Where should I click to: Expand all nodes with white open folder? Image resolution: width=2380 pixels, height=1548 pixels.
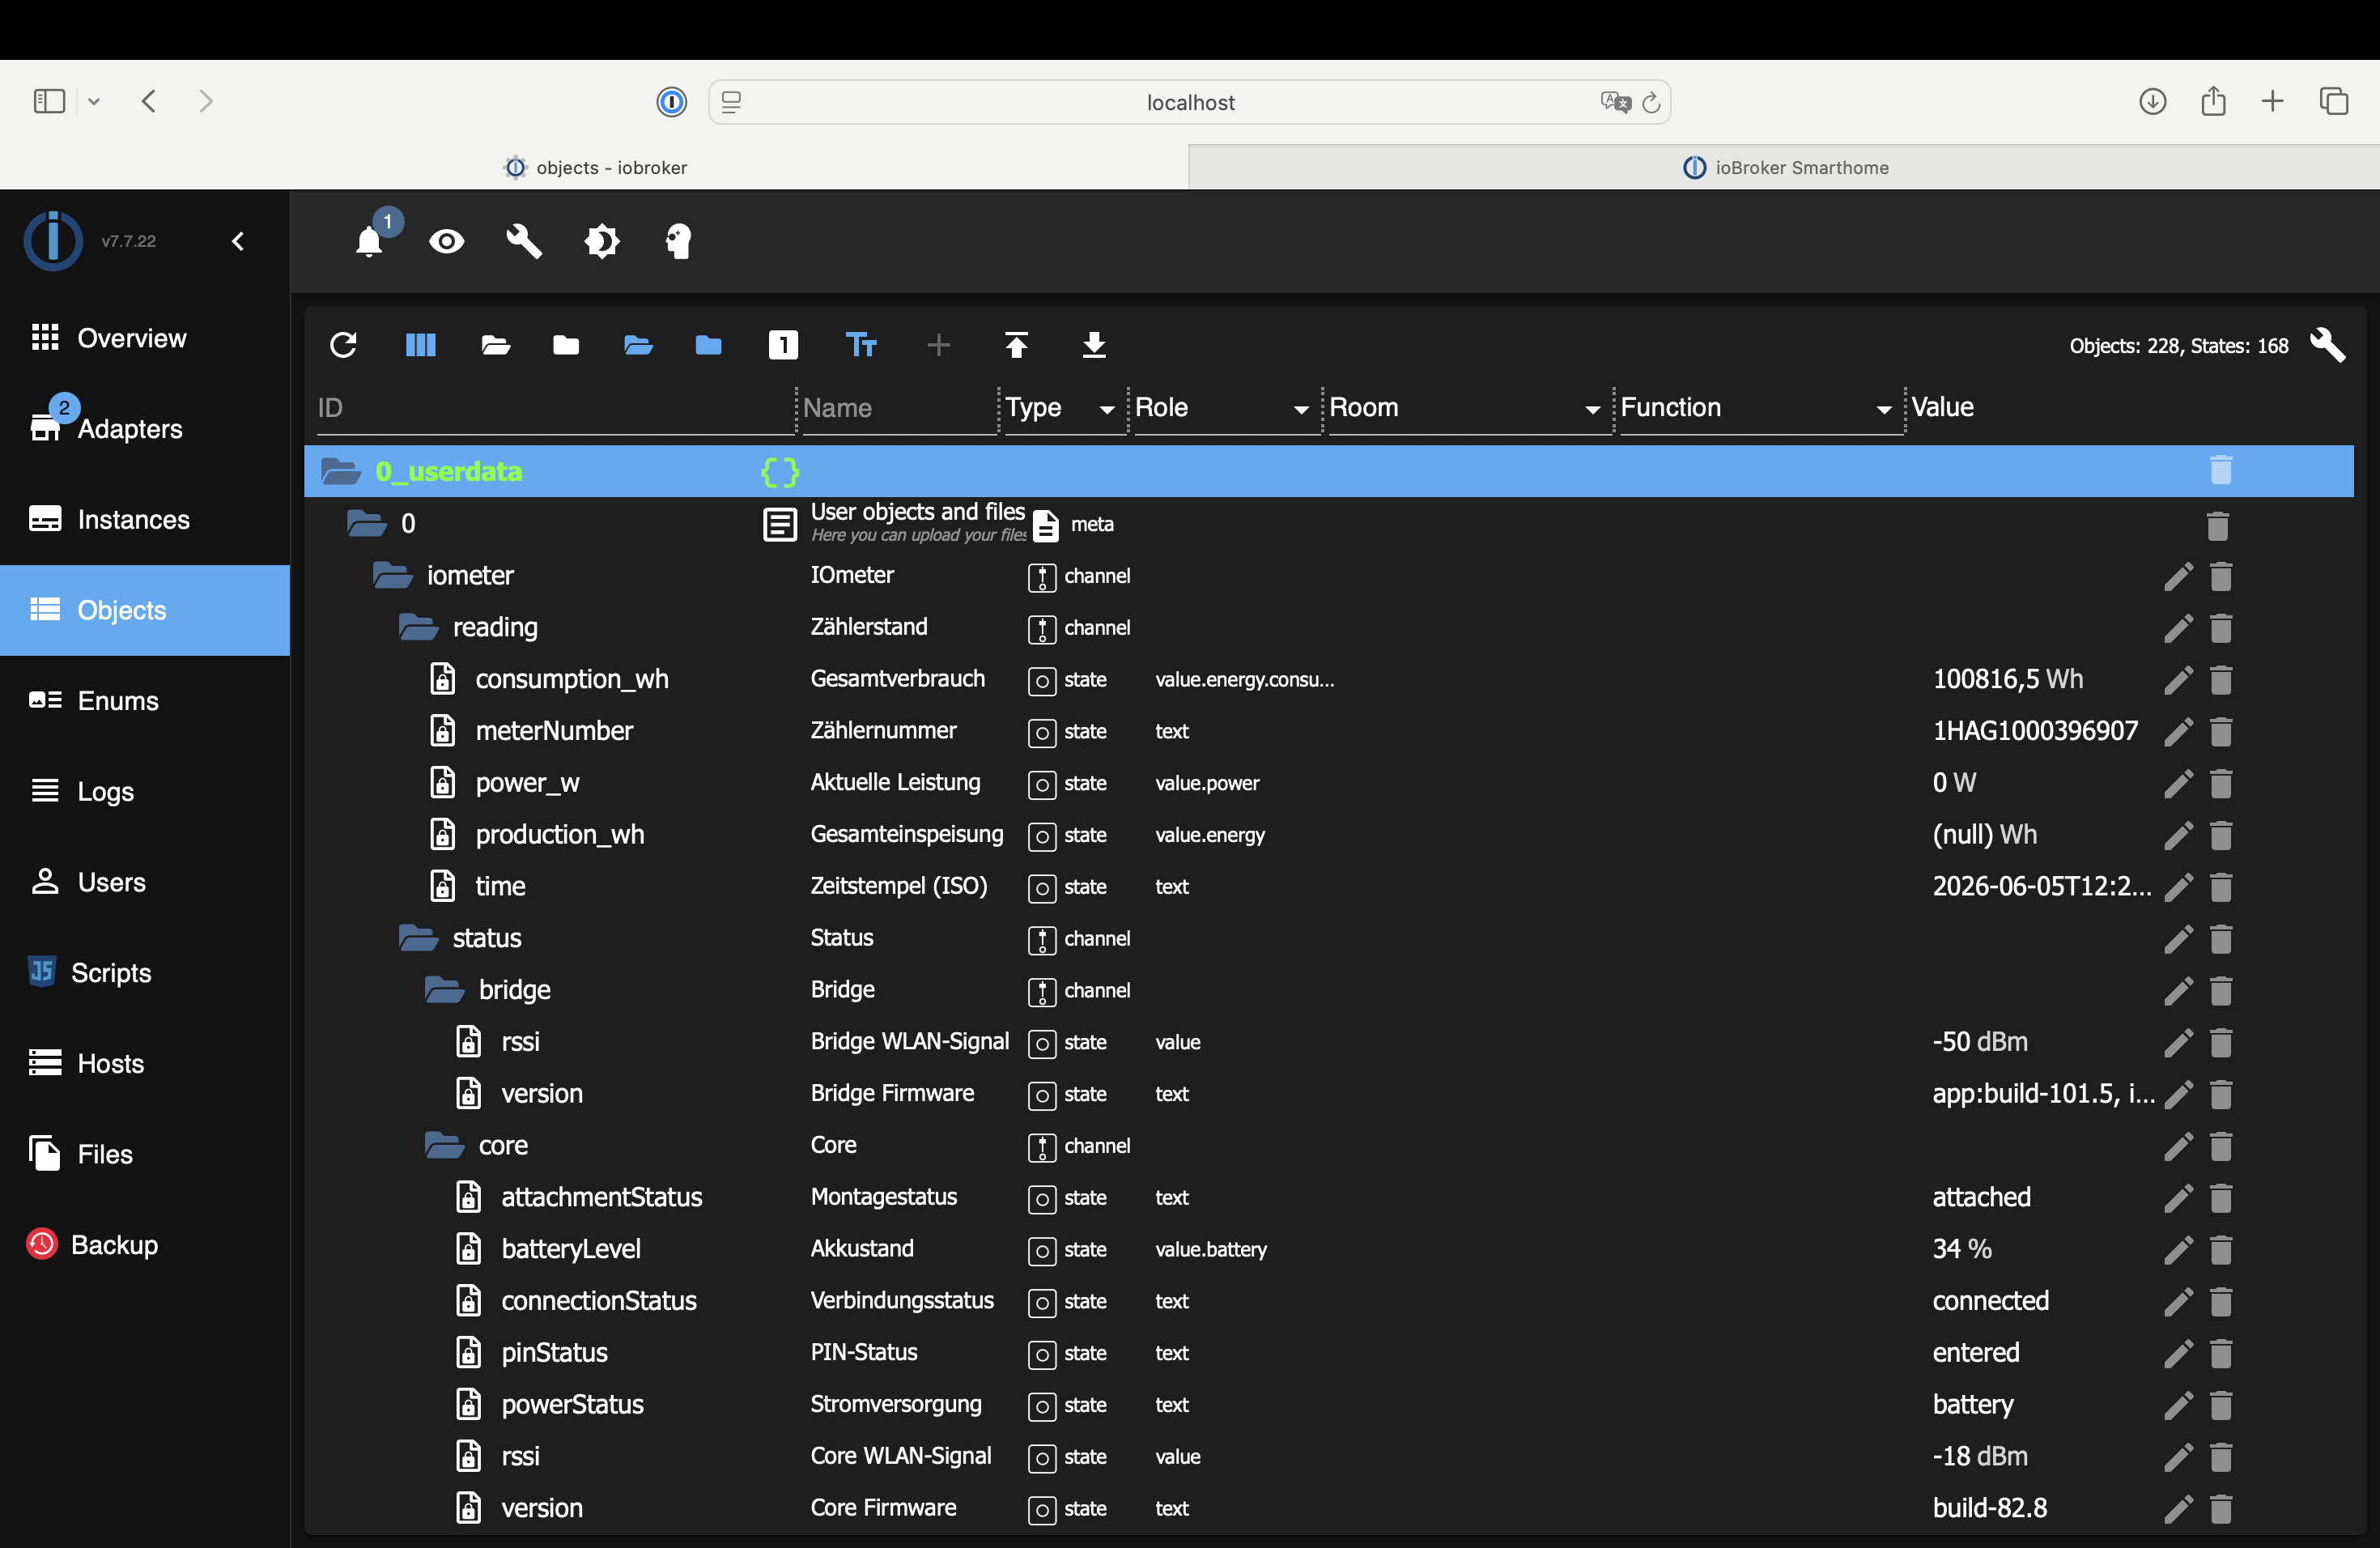point(496,345)
